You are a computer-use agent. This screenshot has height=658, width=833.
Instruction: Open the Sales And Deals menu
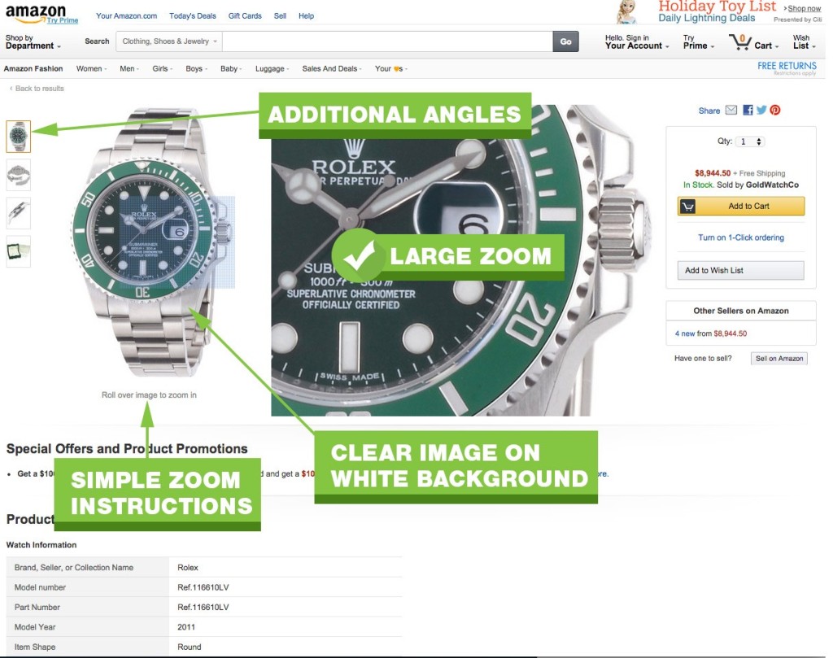(332, 68)
